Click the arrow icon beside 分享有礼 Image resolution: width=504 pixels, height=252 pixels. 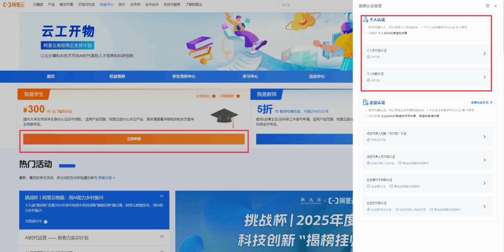[214, 96]
